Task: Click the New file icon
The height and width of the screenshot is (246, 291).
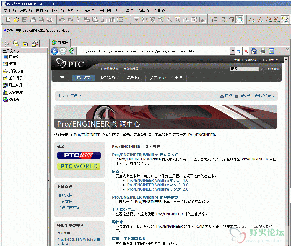Action: point(8,19)
